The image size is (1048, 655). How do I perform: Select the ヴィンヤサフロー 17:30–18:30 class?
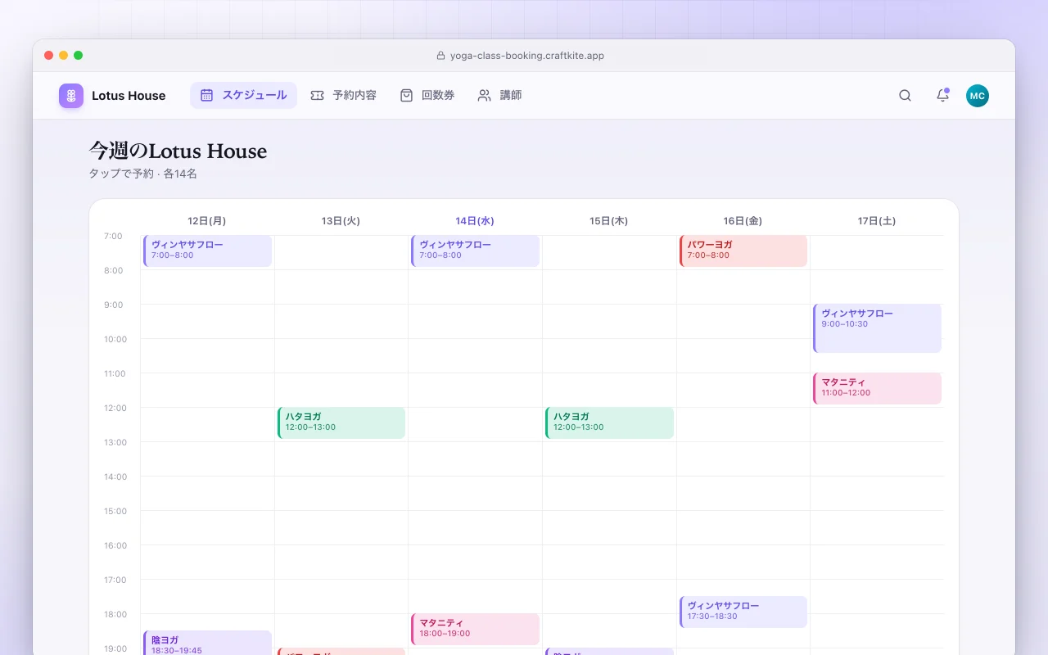click(x=743, y=612)
